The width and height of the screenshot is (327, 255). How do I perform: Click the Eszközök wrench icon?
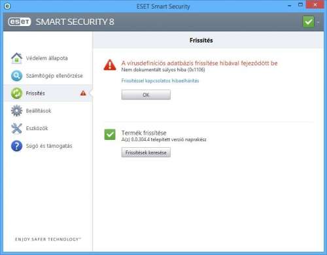click(16, 128)
